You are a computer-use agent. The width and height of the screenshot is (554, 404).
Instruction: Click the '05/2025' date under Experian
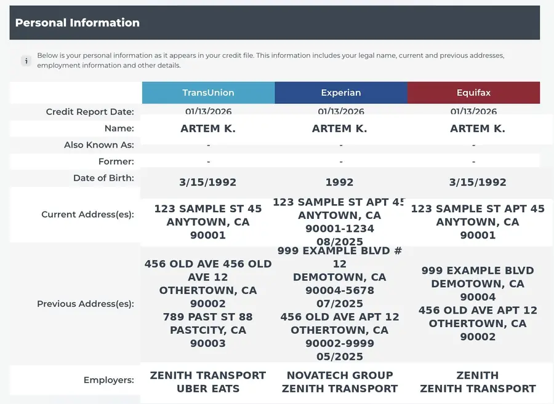point(340,357)
